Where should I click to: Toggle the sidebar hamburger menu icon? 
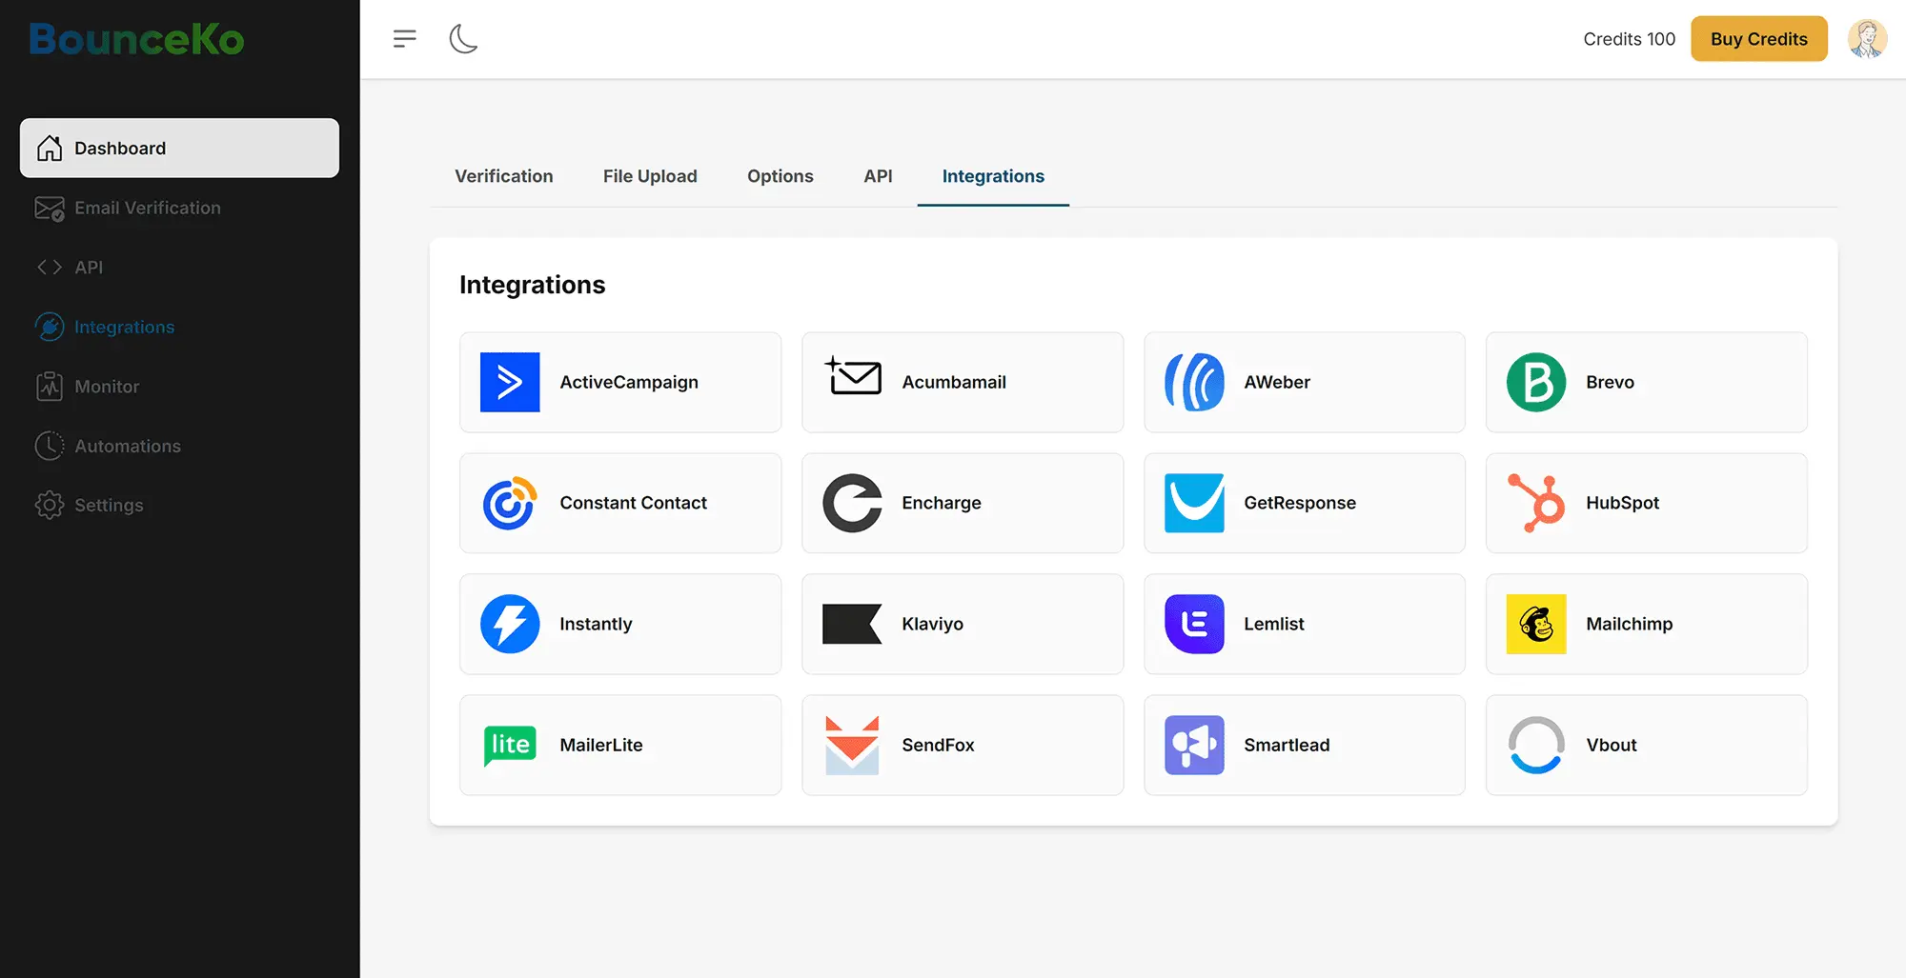(405, 39)
